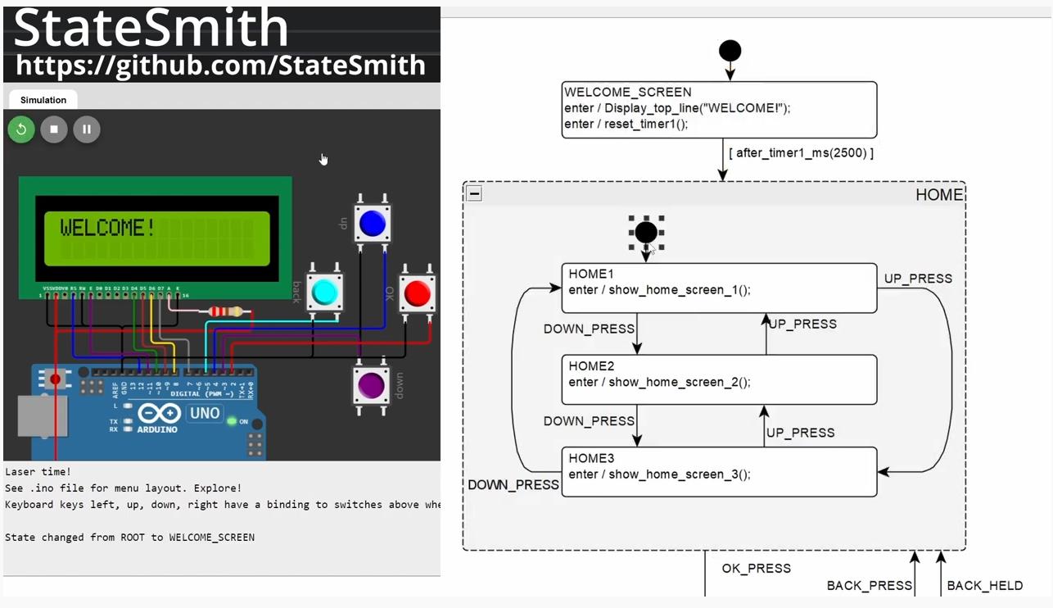The width and height of the screenshot is (1053, 608).
Task: Push the red 'OK' pushbutton
Action: pyautogui.click(x=417, y=293)
